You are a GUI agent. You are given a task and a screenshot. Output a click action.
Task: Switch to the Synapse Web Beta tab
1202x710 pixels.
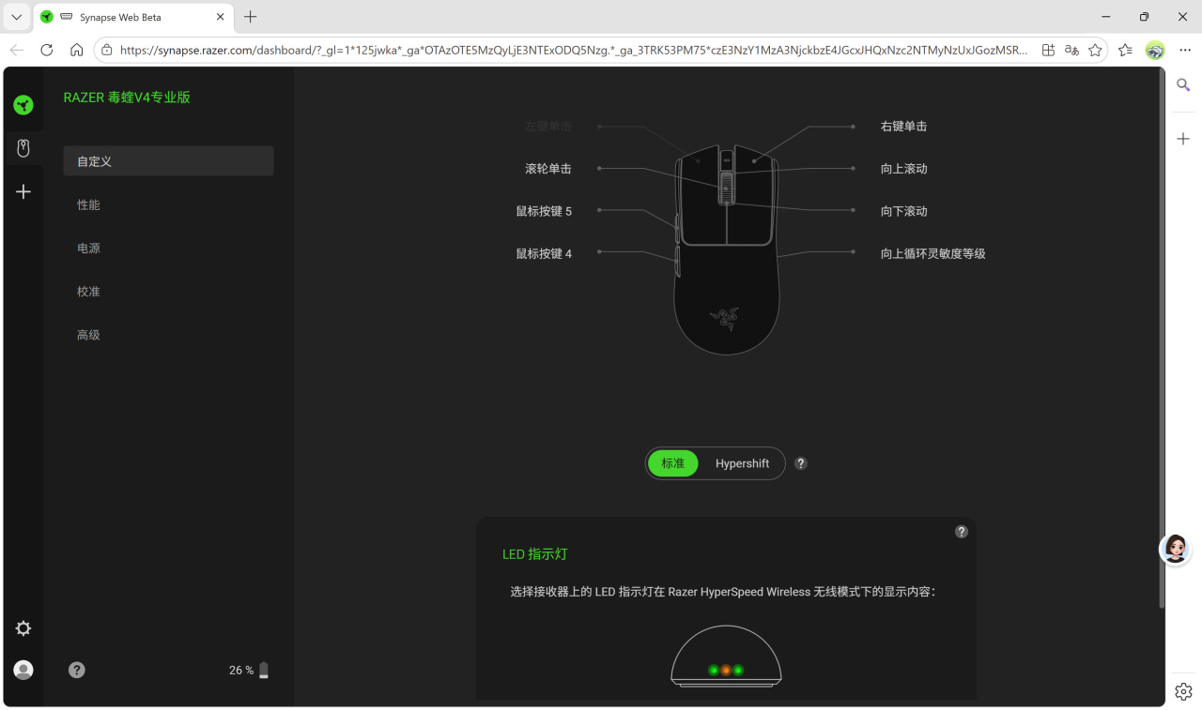(132, 17)
